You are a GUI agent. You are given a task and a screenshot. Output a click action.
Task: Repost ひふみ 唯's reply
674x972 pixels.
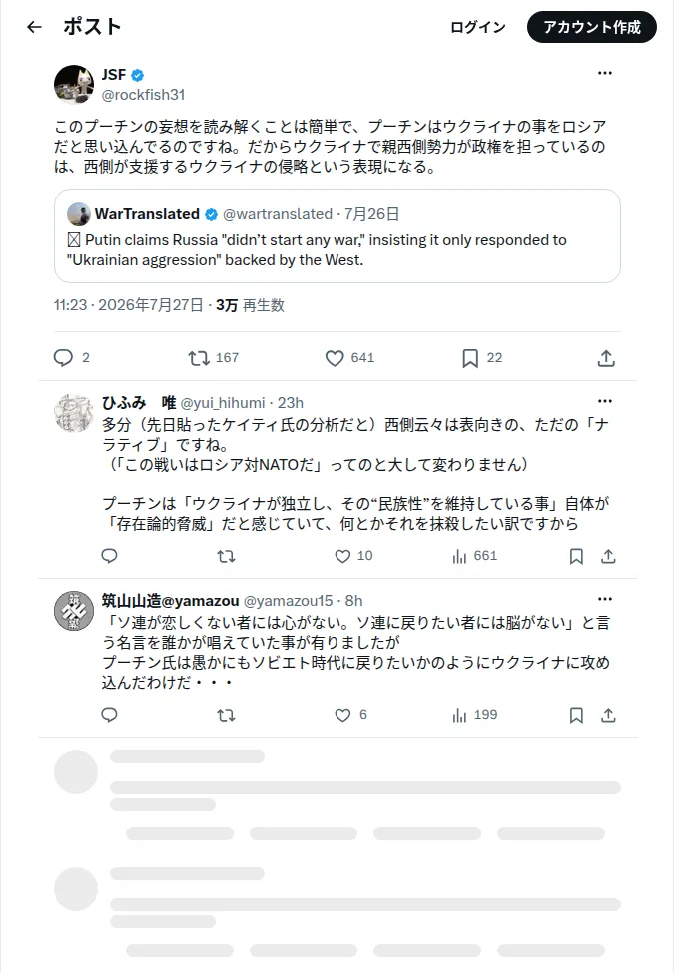(226, 556)
